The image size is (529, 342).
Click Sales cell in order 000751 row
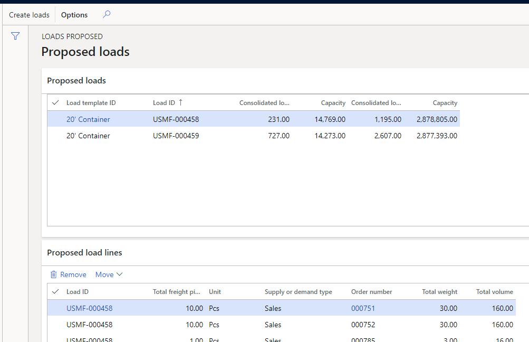point(273,308)
